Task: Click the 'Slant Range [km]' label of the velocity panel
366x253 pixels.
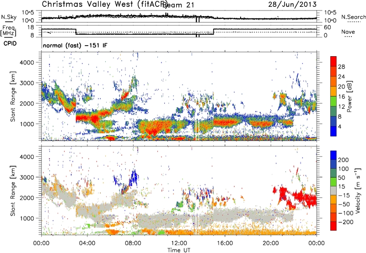Action: (x=13, y=191)
